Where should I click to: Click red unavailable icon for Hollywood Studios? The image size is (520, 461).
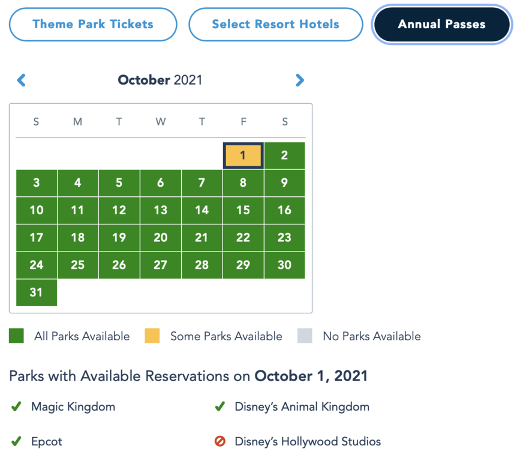pos(220,441)
